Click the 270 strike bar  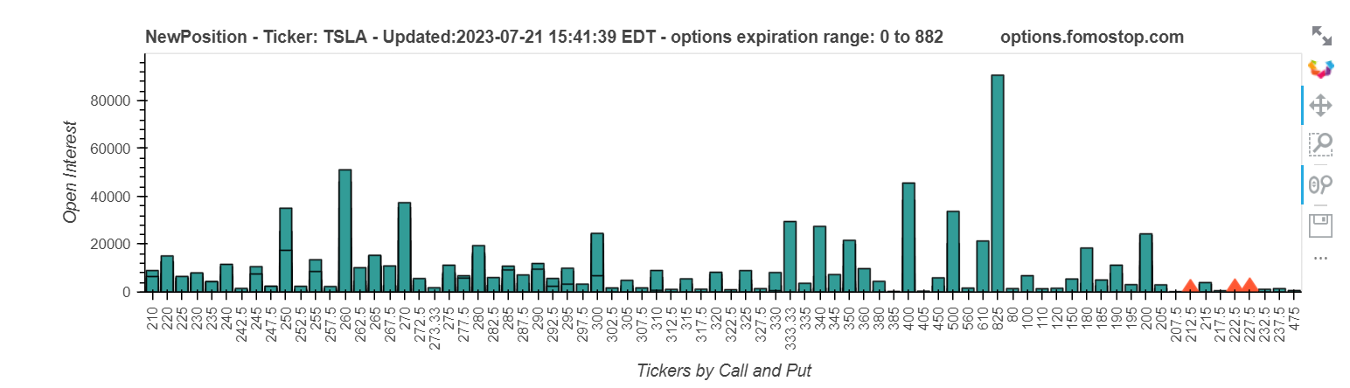coord(404,246)
